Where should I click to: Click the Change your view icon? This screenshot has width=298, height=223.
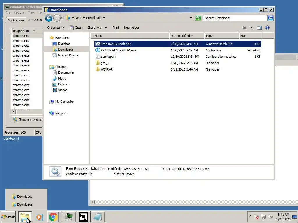244,28
